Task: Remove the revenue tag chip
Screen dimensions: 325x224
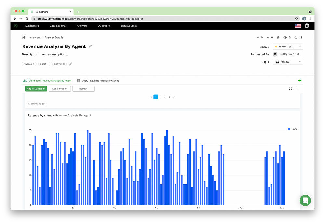Action: point(34,64)
